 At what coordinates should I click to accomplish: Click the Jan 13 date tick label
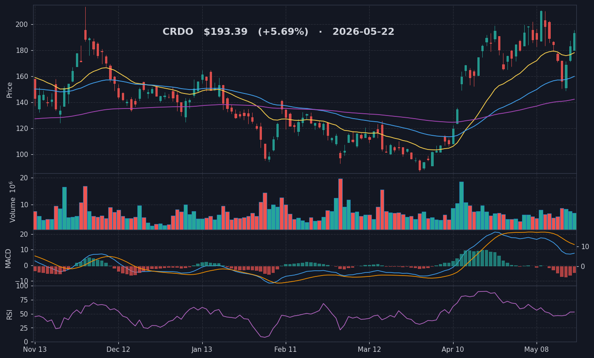202,350
